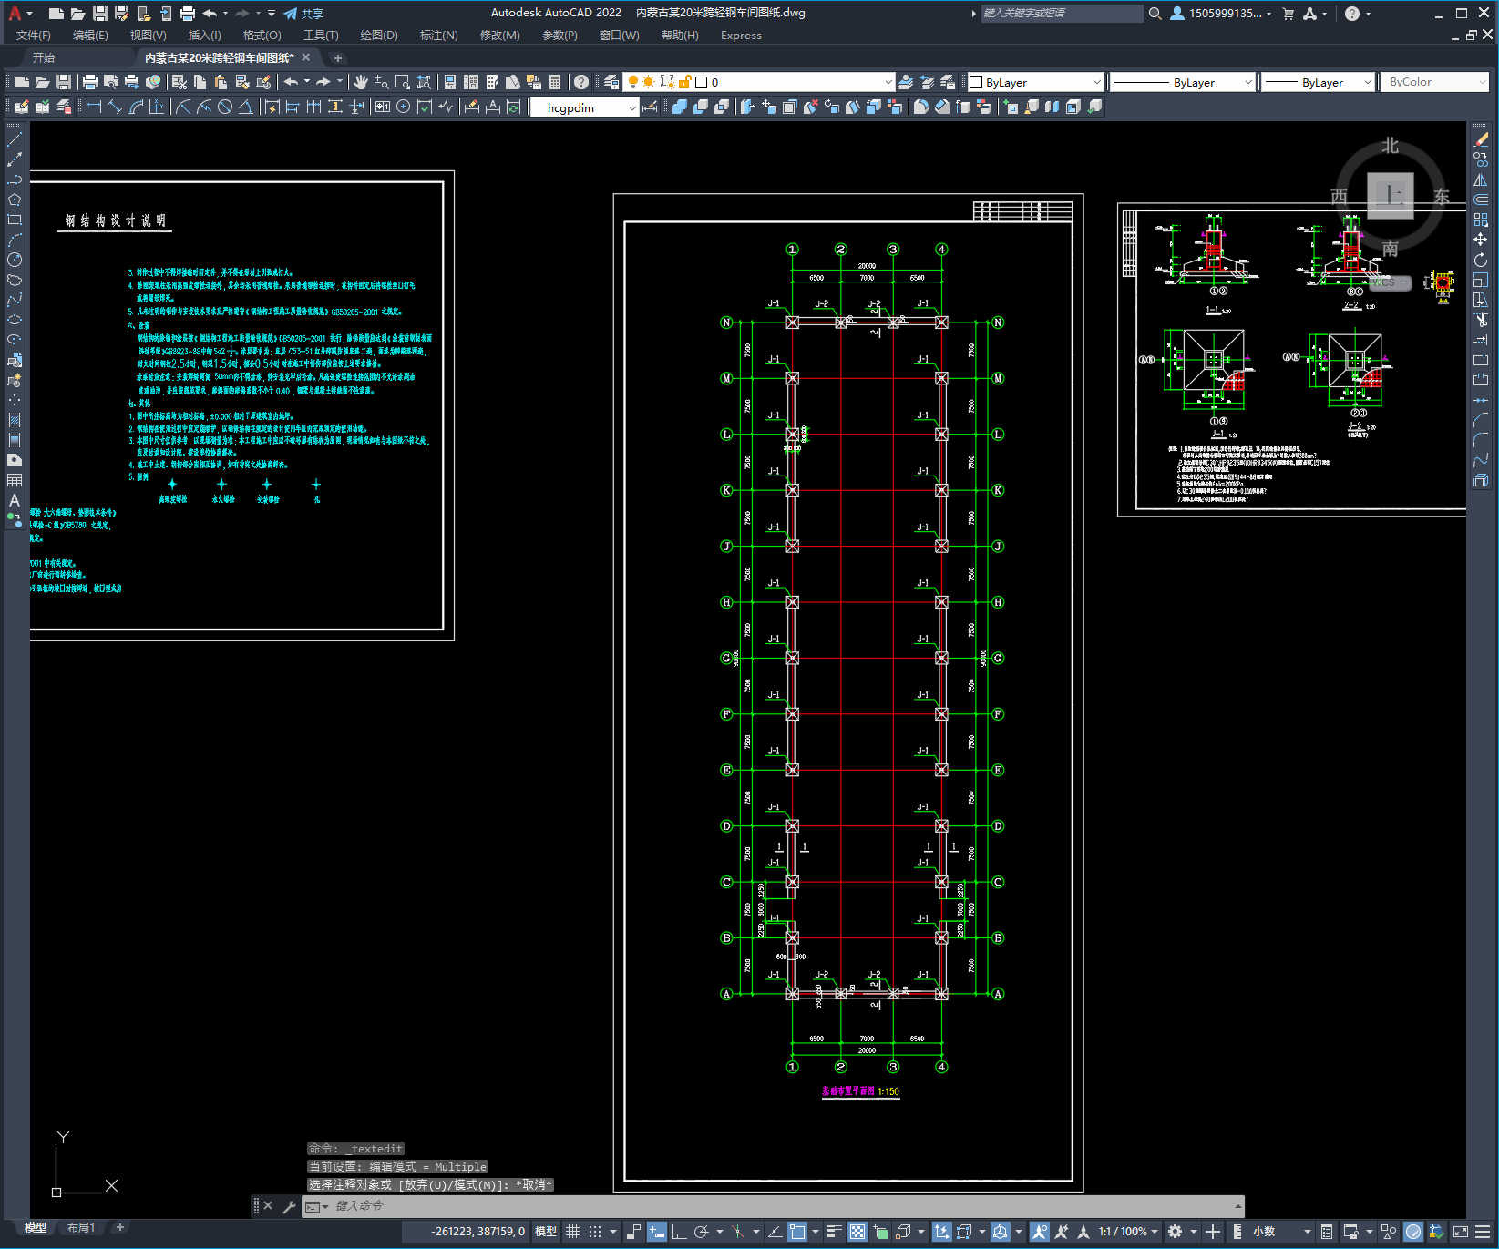Click the layer 0 color square swatch
1499x1249 pixels.
(x=702, y=82)
